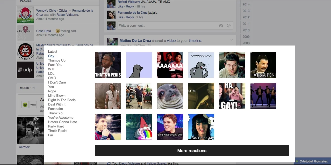Viewport: 331px width, 165px height.
Task: Select the Facepalm category
Action: (x=55, y=109)
